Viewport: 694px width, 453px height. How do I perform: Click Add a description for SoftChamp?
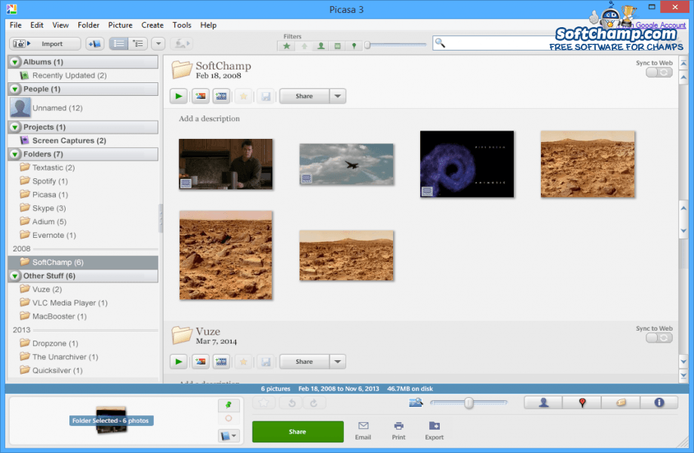tap(210, 119)
